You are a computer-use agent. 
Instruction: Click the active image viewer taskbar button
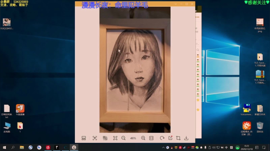point(74,147)
